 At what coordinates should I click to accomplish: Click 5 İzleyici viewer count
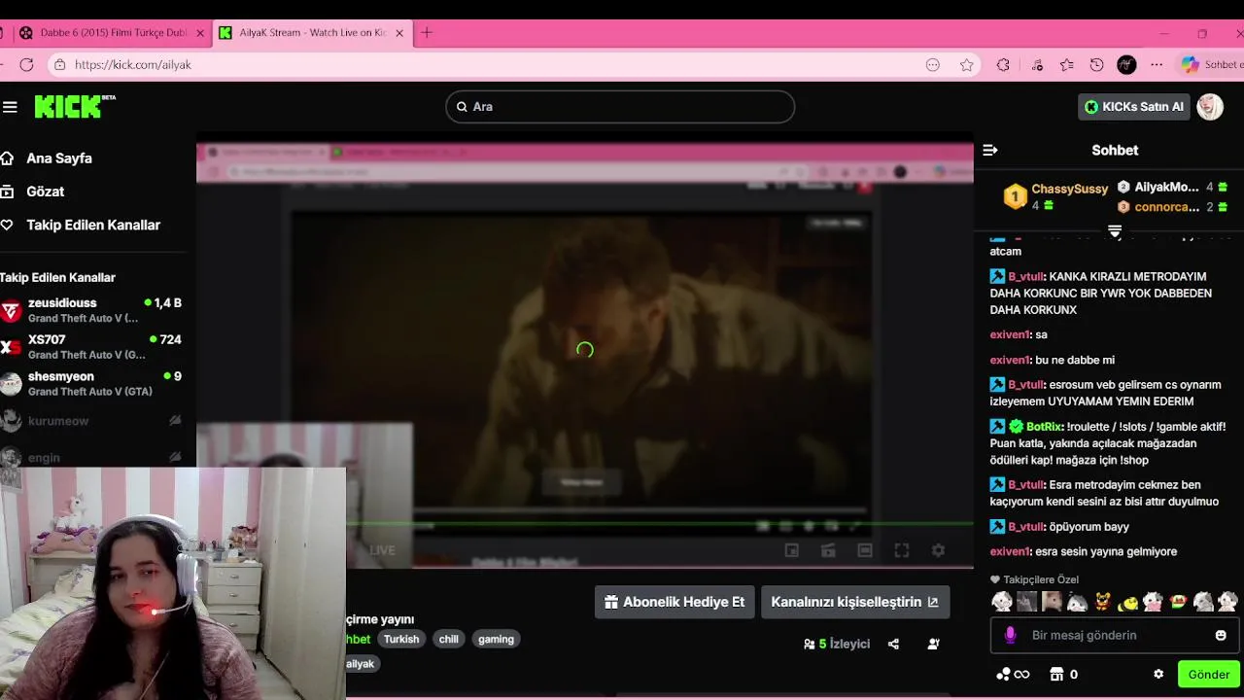[x=836, y=644]
